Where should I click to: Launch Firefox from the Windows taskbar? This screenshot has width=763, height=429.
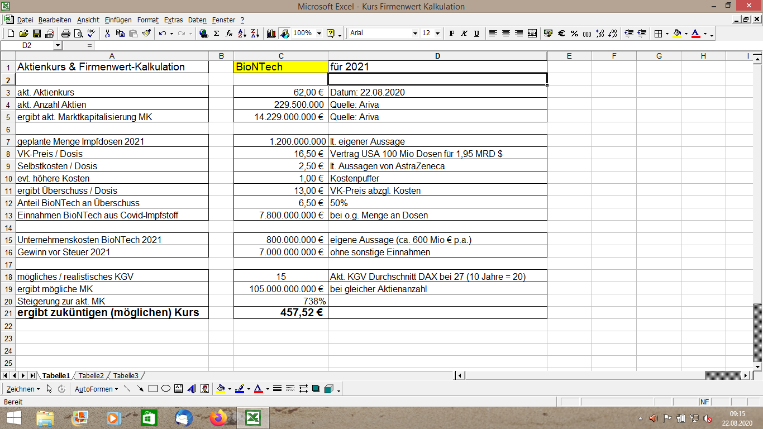pos(218,418)
